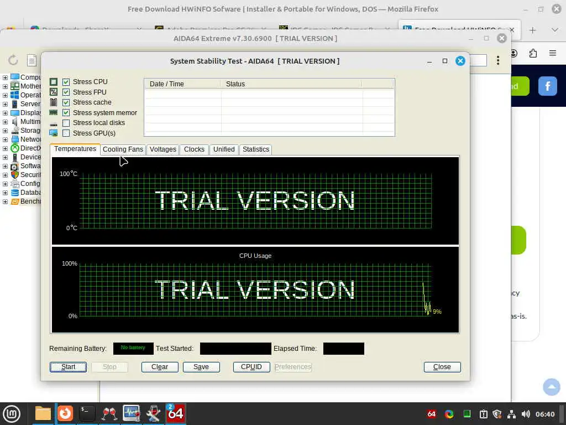566x425 pixels.
Task: Open the Clocks tab
Action: pos(194,149)
